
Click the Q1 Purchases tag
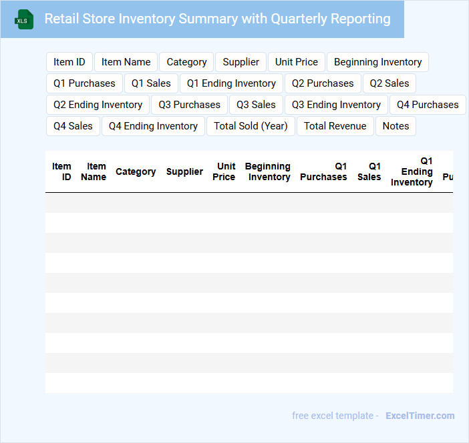coord(84,83)
